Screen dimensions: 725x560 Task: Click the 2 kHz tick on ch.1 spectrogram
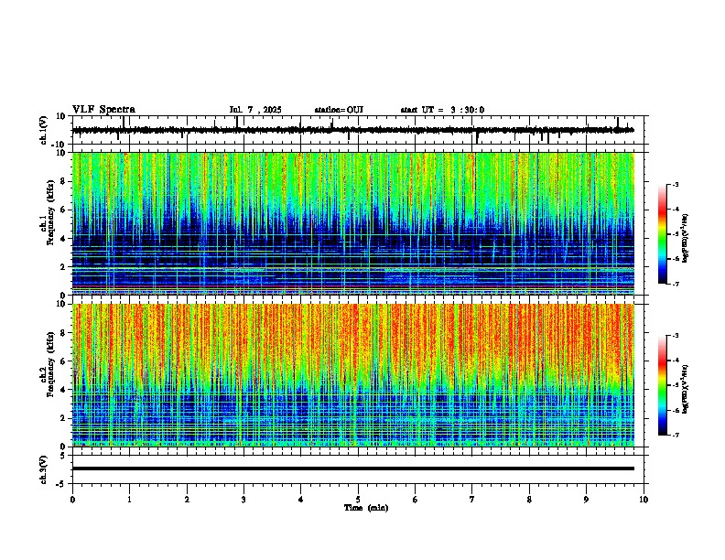click(64, 266)
